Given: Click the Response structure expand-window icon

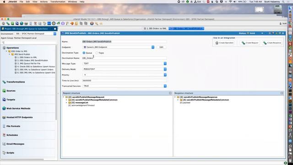Looking at the screenshot, I should 282,93.
